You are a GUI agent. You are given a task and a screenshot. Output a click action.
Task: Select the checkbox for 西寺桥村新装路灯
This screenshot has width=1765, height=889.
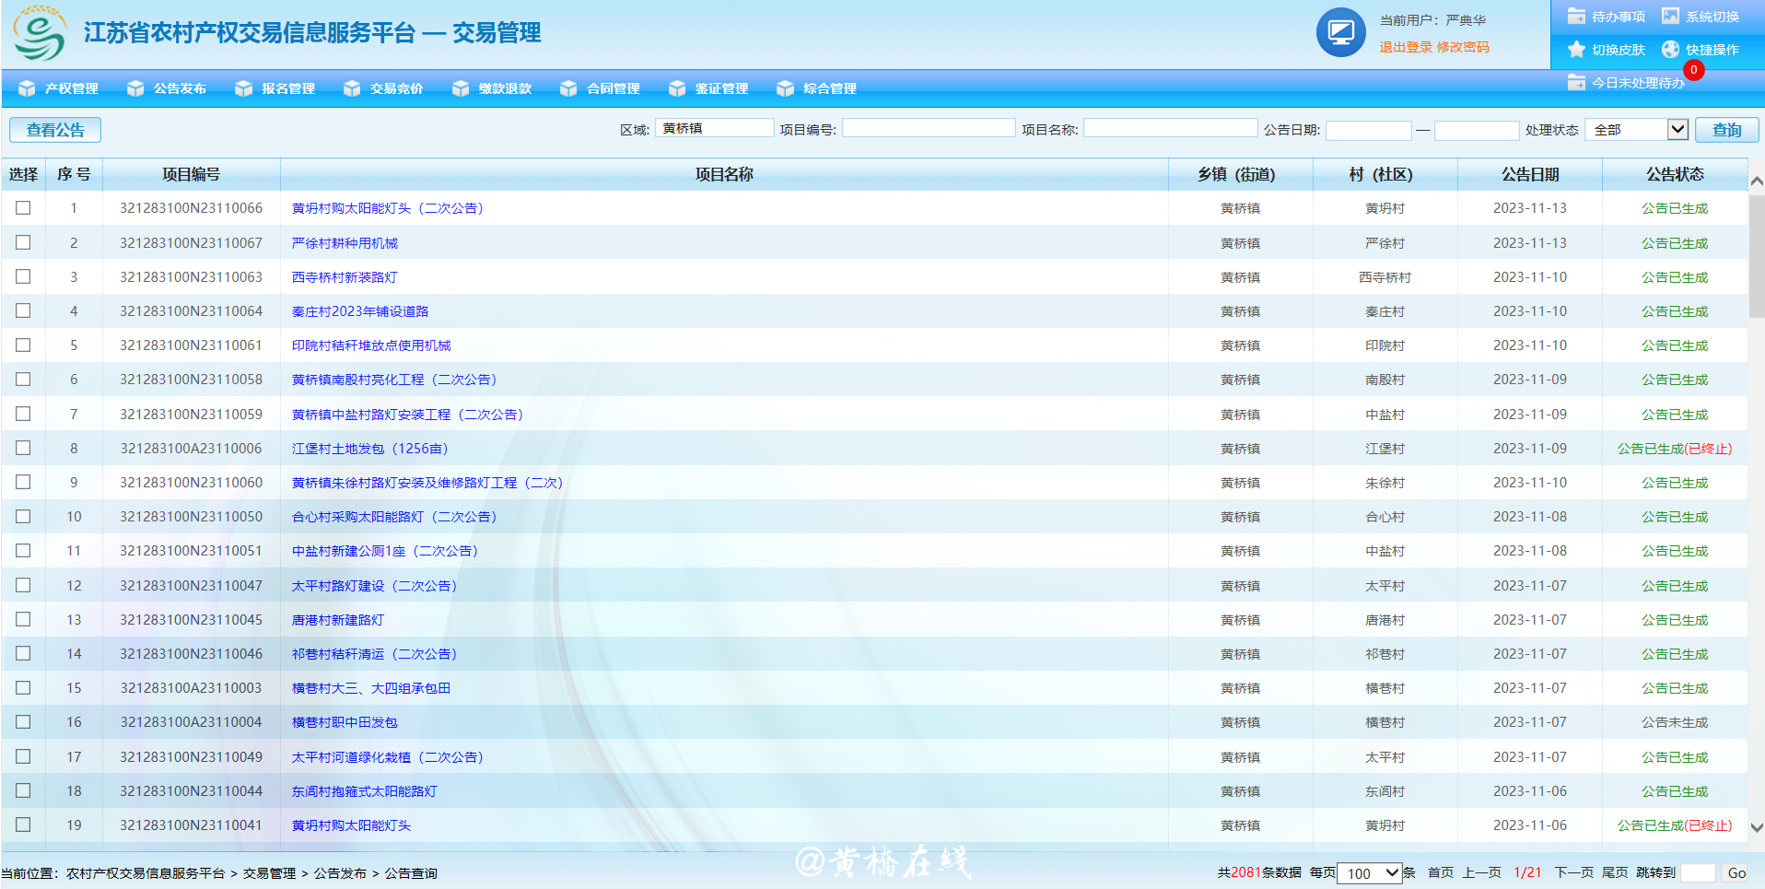pos(23,276)
